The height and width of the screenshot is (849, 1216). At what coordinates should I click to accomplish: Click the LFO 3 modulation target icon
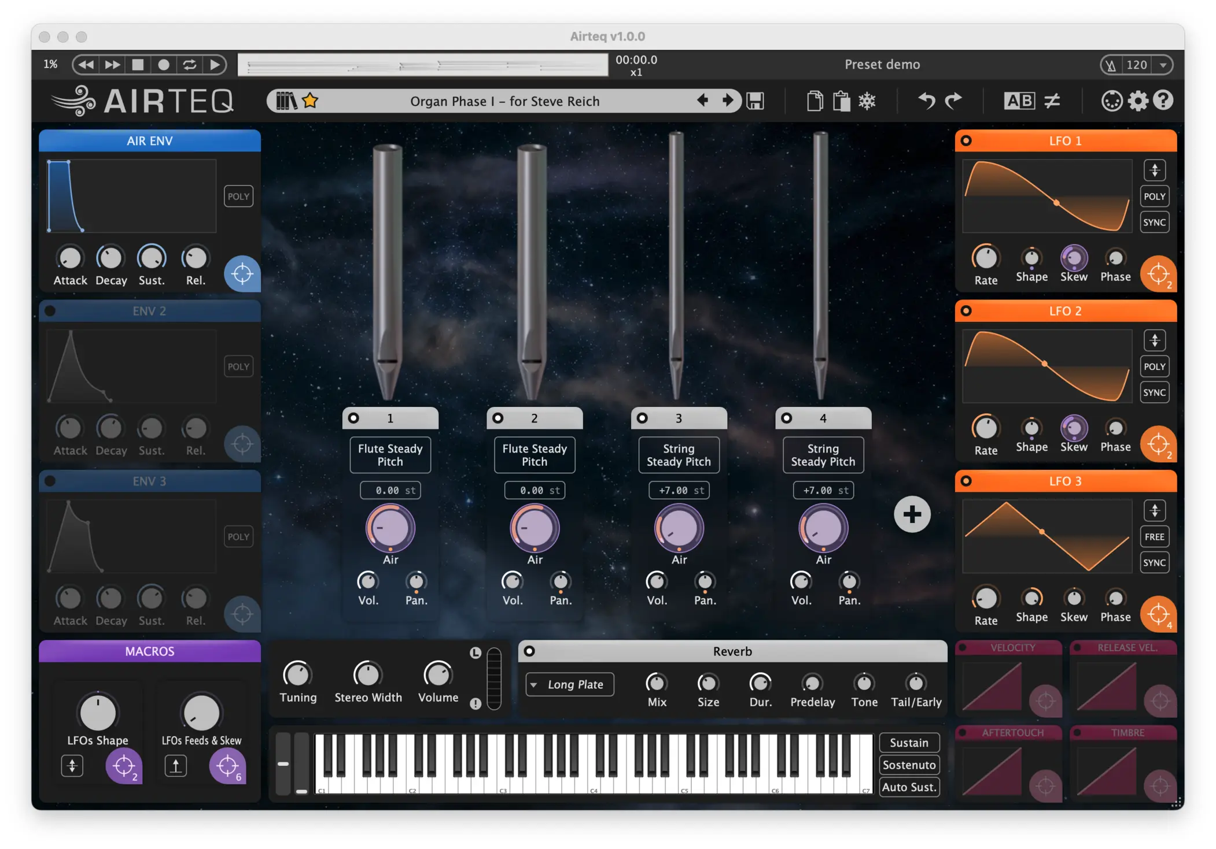click(x=1158, y=614)
